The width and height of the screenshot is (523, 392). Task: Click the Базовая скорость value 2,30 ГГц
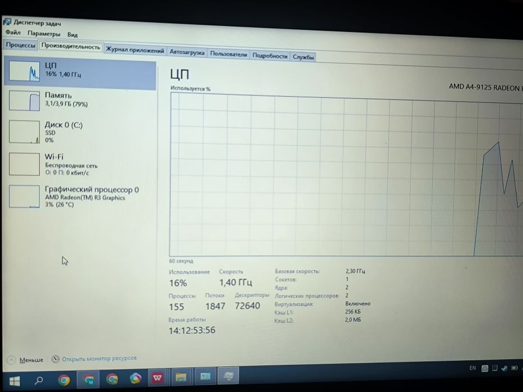pos(355,271)
